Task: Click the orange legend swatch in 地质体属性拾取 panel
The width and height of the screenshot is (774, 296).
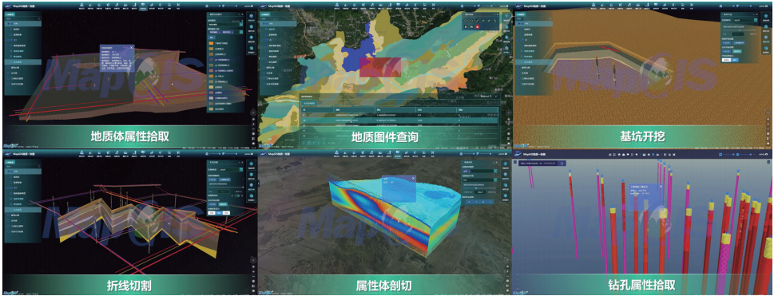Action: tap(211, 43)
